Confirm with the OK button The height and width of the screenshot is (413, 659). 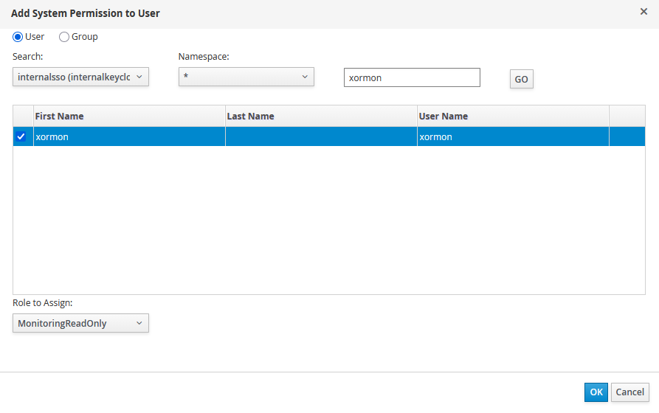pos(596,392)
